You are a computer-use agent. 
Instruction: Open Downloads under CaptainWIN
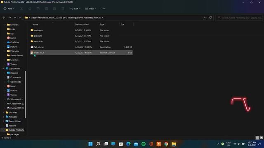point(16,82)
